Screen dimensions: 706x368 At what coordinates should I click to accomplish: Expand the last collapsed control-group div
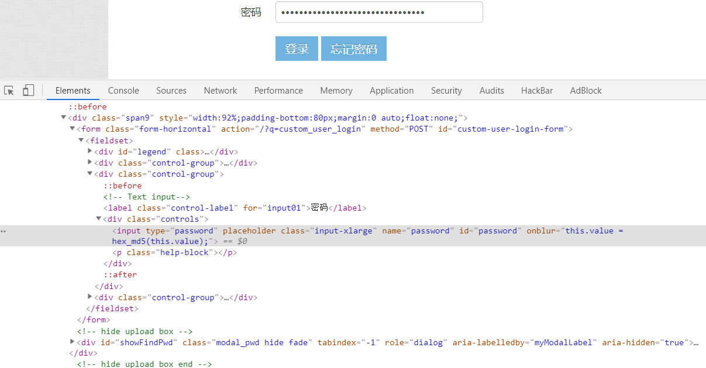[x=90, y=297]
